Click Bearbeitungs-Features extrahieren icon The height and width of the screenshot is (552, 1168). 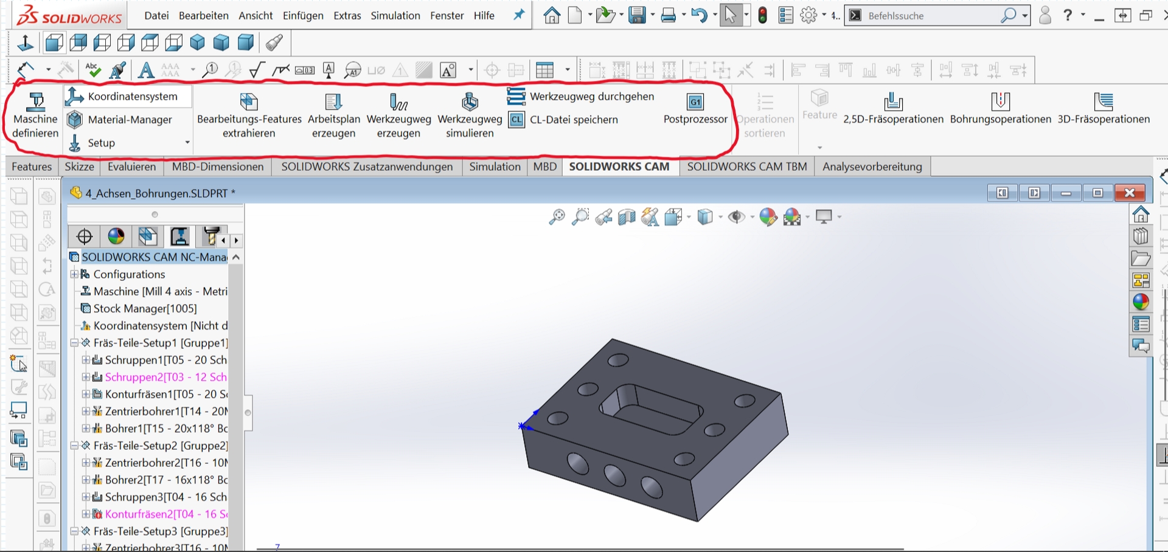249,102
